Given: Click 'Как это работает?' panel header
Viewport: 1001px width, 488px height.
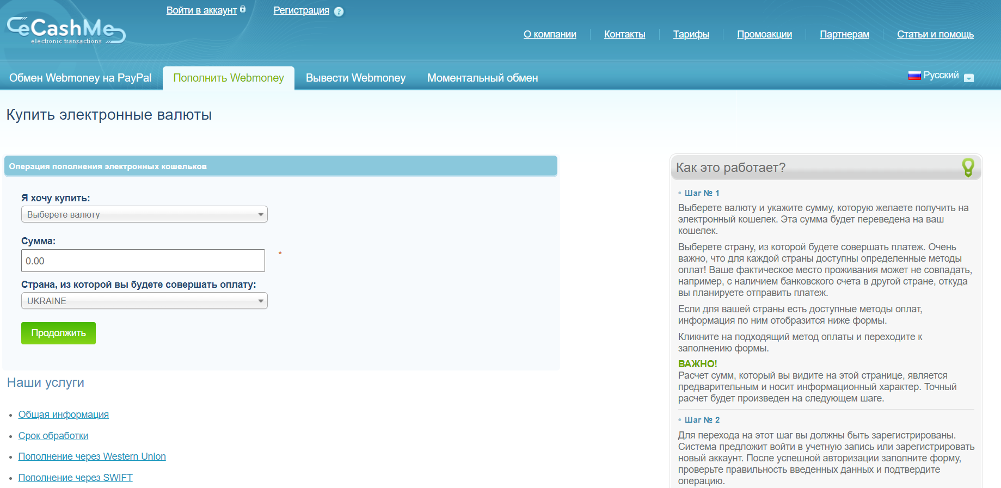Looking at the screenshot, I should (x=825, y=168).
